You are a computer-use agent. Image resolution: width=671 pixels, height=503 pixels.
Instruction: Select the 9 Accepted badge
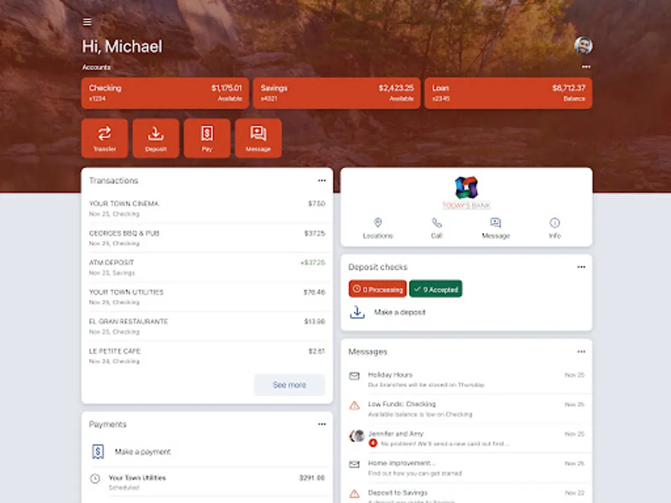[436, 289]
